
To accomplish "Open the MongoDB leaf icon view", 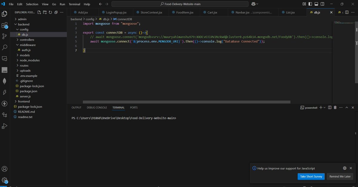I will pyautogui.click(x=4, y=81).
